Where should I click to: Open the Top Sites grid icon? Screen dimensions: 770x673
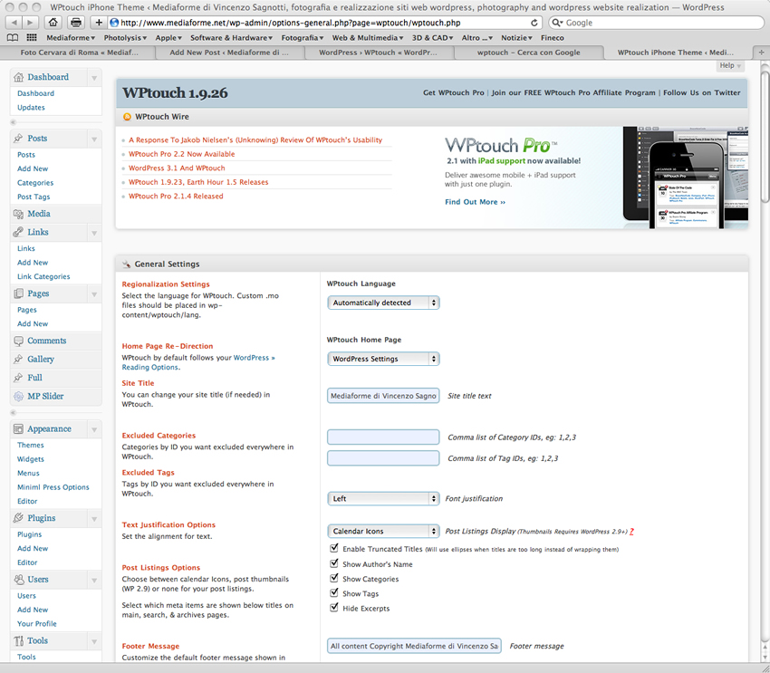pos(32,38)
